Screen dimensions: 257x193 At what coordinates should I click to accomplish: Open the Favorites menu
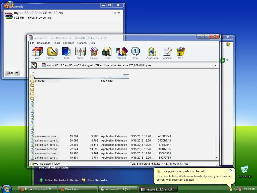tap(69, 43)
